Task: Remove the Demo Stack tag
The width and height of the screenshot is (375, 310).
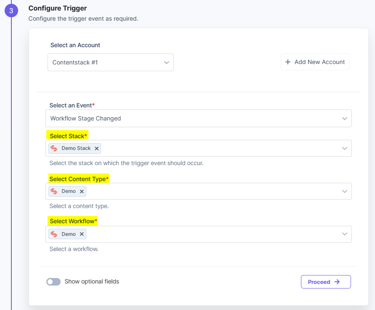Action: click(97, 148)
